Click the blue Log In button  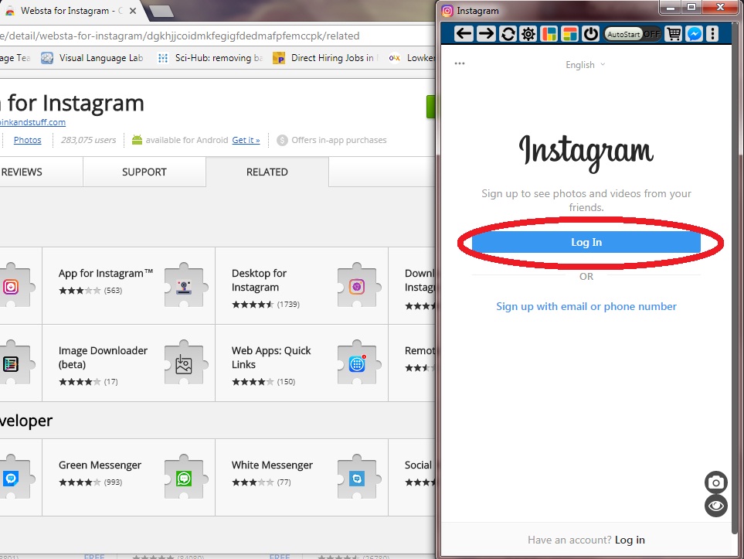tap(586, 242)
